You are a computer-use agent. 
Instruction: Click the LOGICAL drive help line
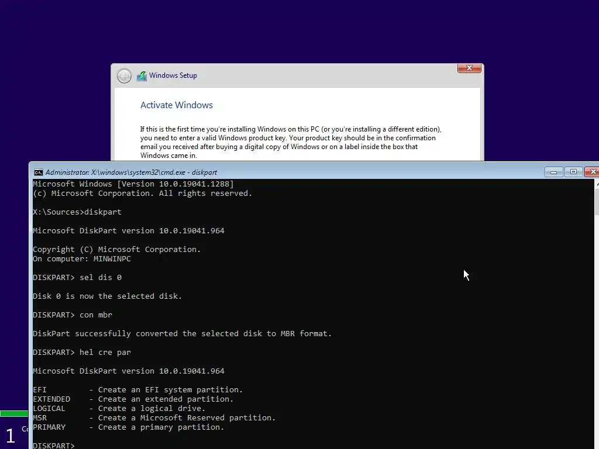point(119,409)
